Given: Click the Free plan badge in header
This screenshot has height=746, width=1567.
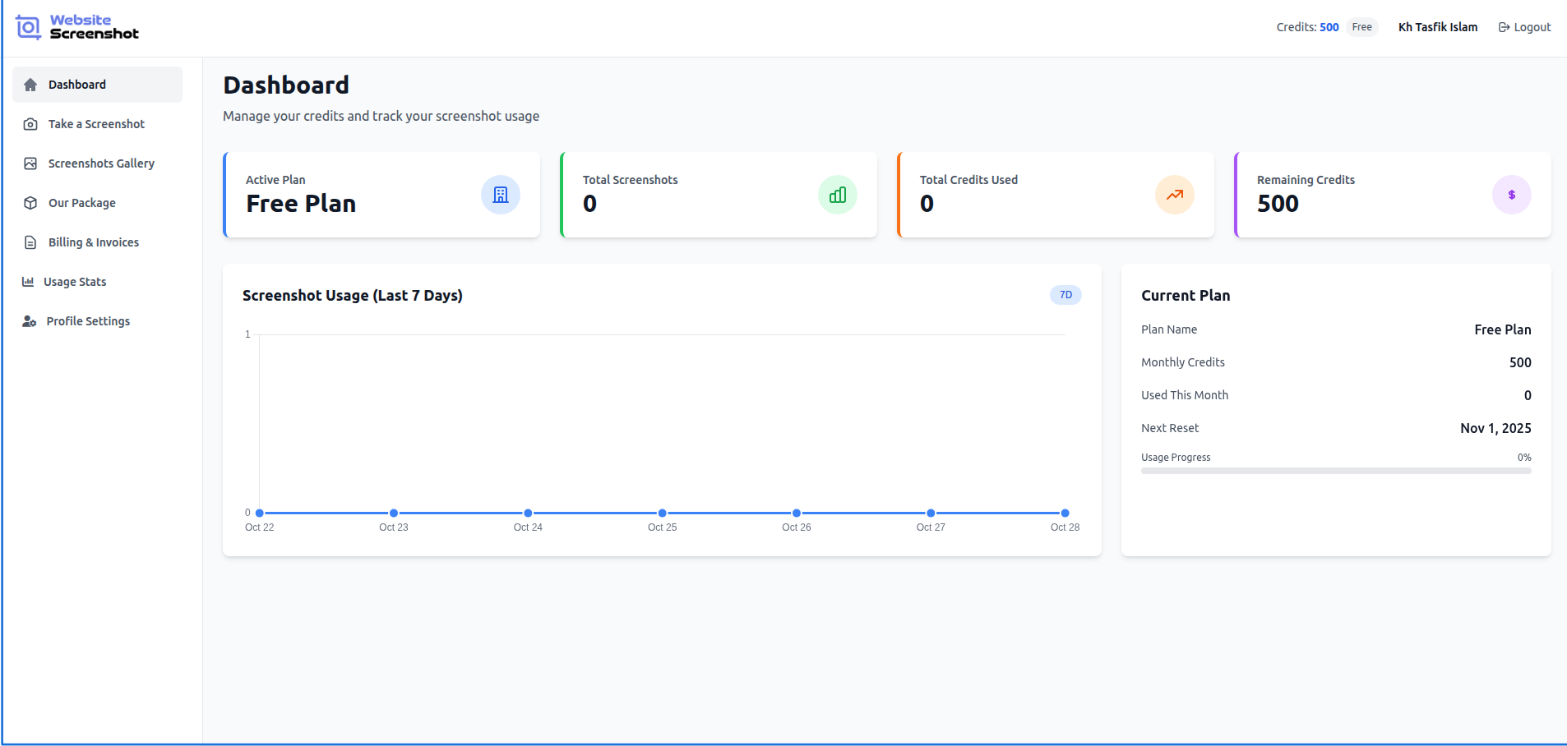Looking at the screenshot, I should (1361, 27).
